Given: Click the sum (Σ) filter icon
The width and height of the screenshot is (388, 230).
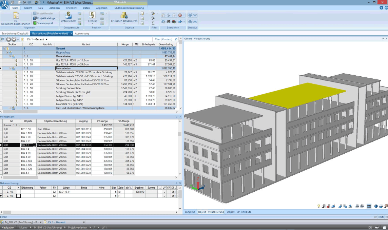Looking at the screenshot, I should click(x=153, y=23).
